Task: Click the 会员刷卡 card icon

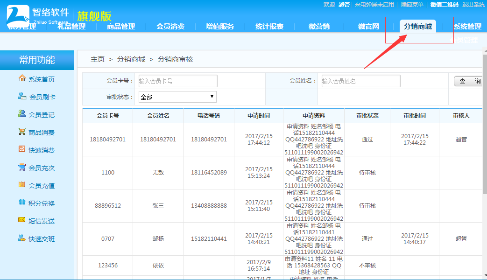Action: pyautogui.click(x=22, y=96)
